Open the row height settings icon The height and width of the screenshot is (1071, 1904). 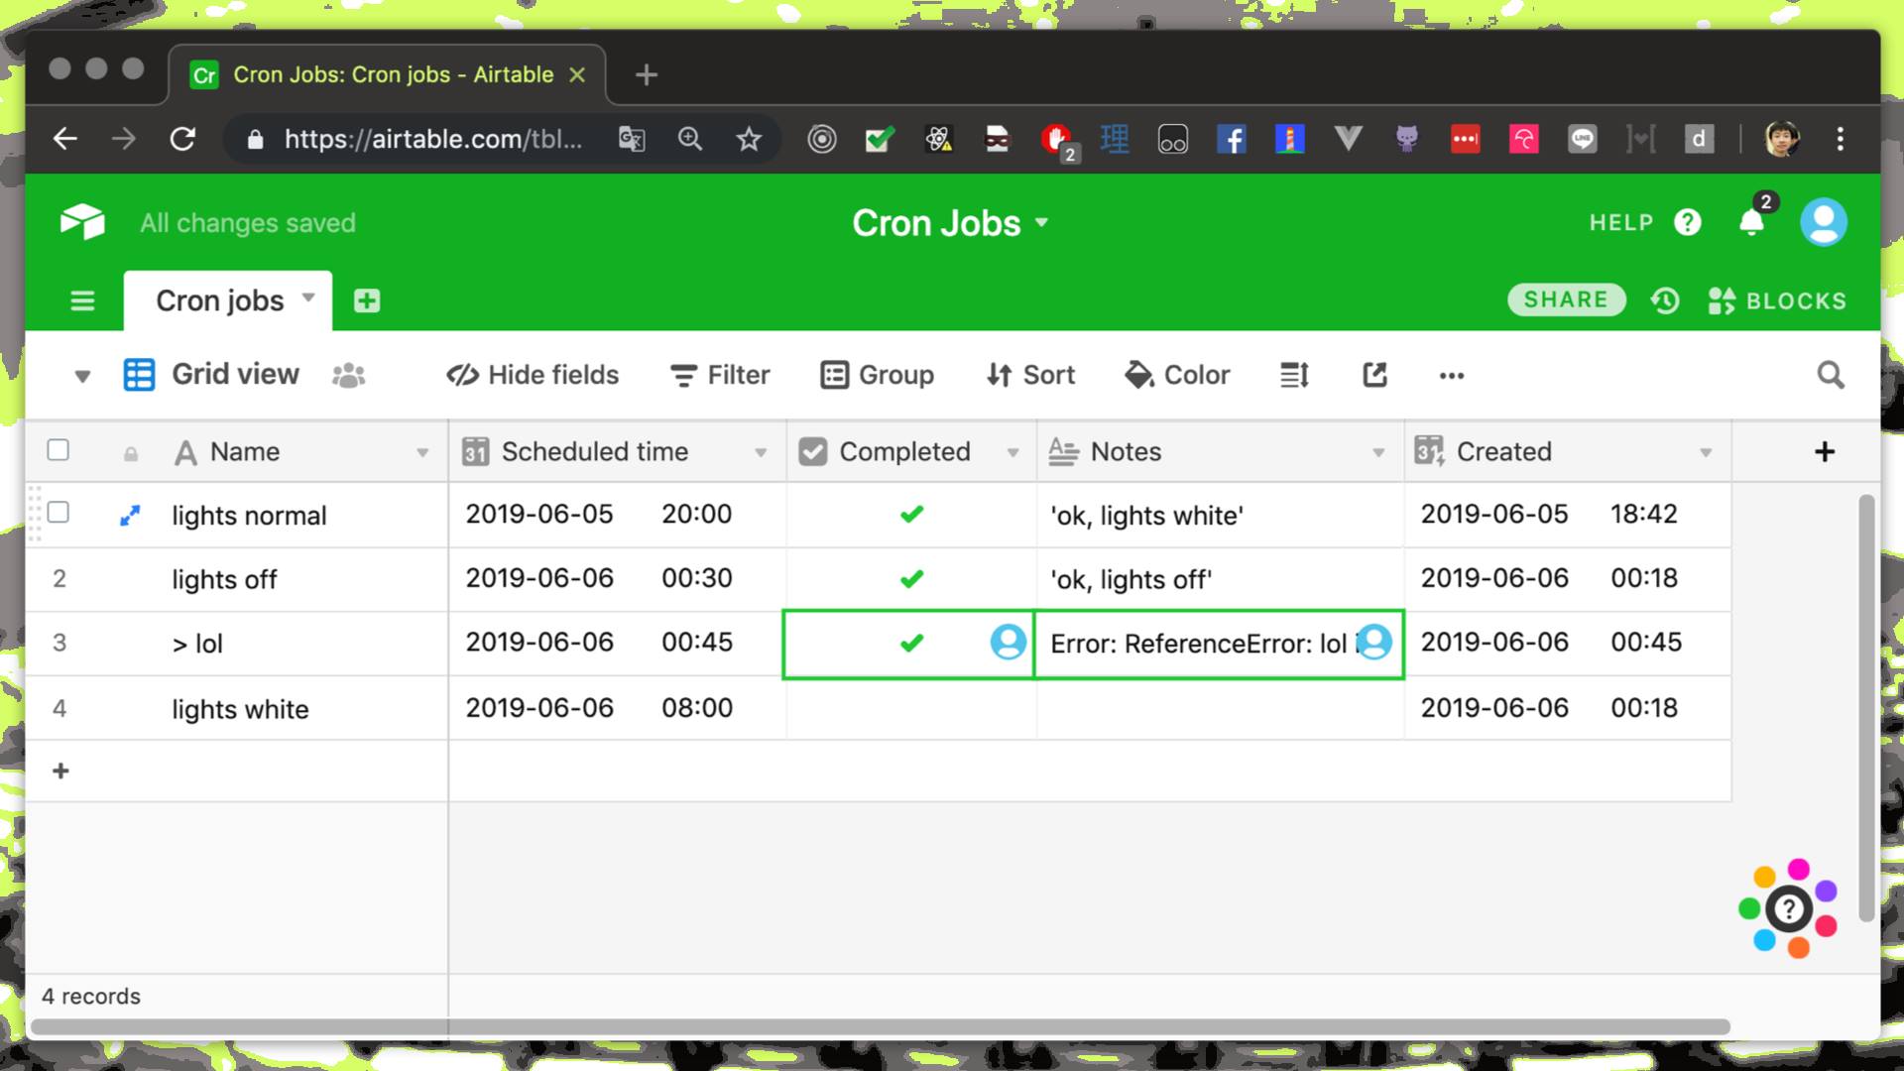click(1293, 375)
